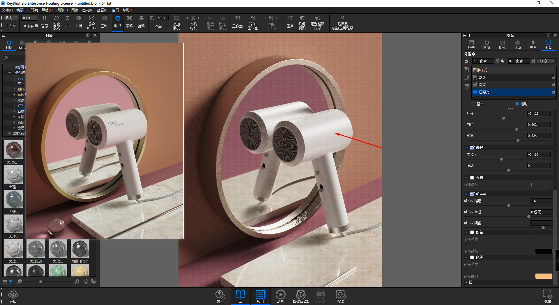Viewport: 559px width, 305px height.
Task: Expand the 层 layers section
Action: click(466, 282)
